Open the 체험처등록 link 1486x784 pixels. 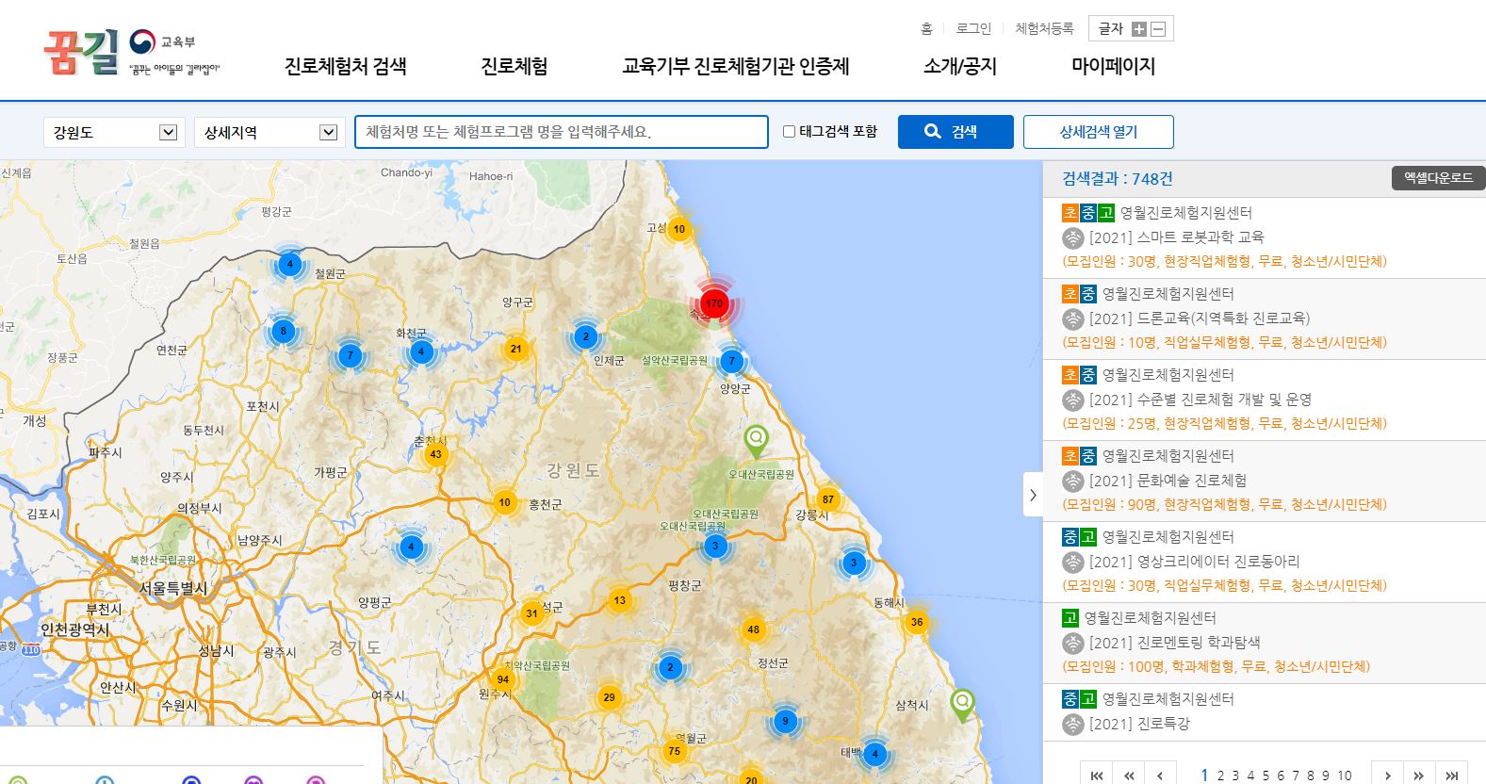pos(1044,29)
